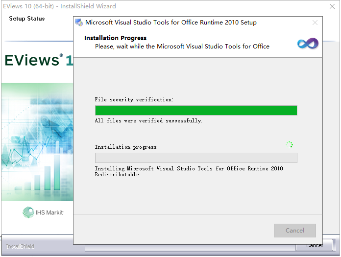Click the Visual Studio infinity logo
This screenshot has height=257, width=341.
click(308, 44)
